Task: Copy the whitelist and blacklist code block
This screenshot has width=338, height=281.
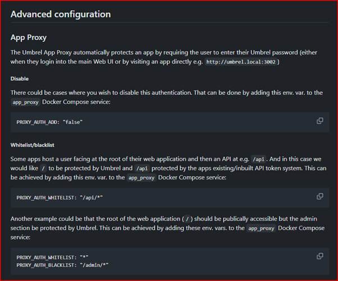Action: (x=319, y=256)
